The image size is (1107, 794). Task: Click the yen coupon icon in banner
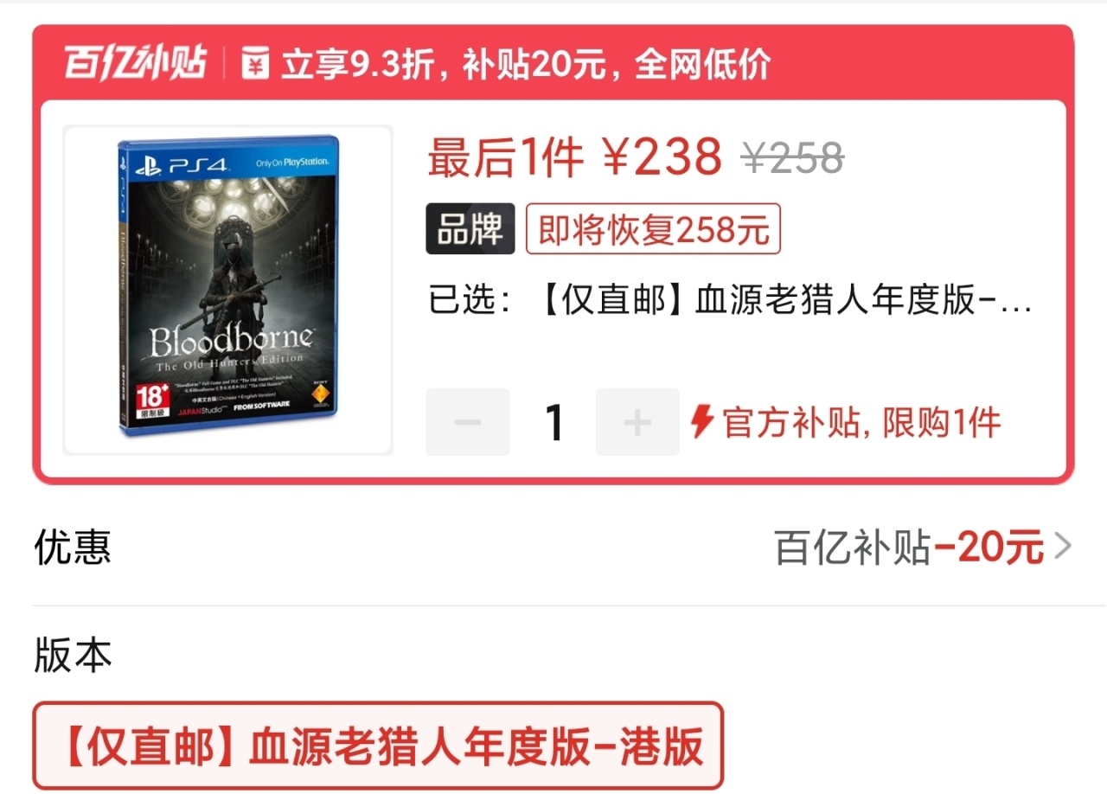pyautogui.click(x=255, y=64)
